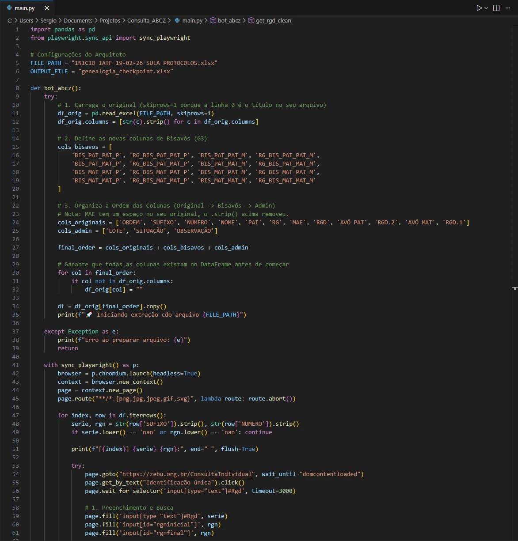
Task: Open the More Actions ellipsis menu
Action: [x=508, y=8]
